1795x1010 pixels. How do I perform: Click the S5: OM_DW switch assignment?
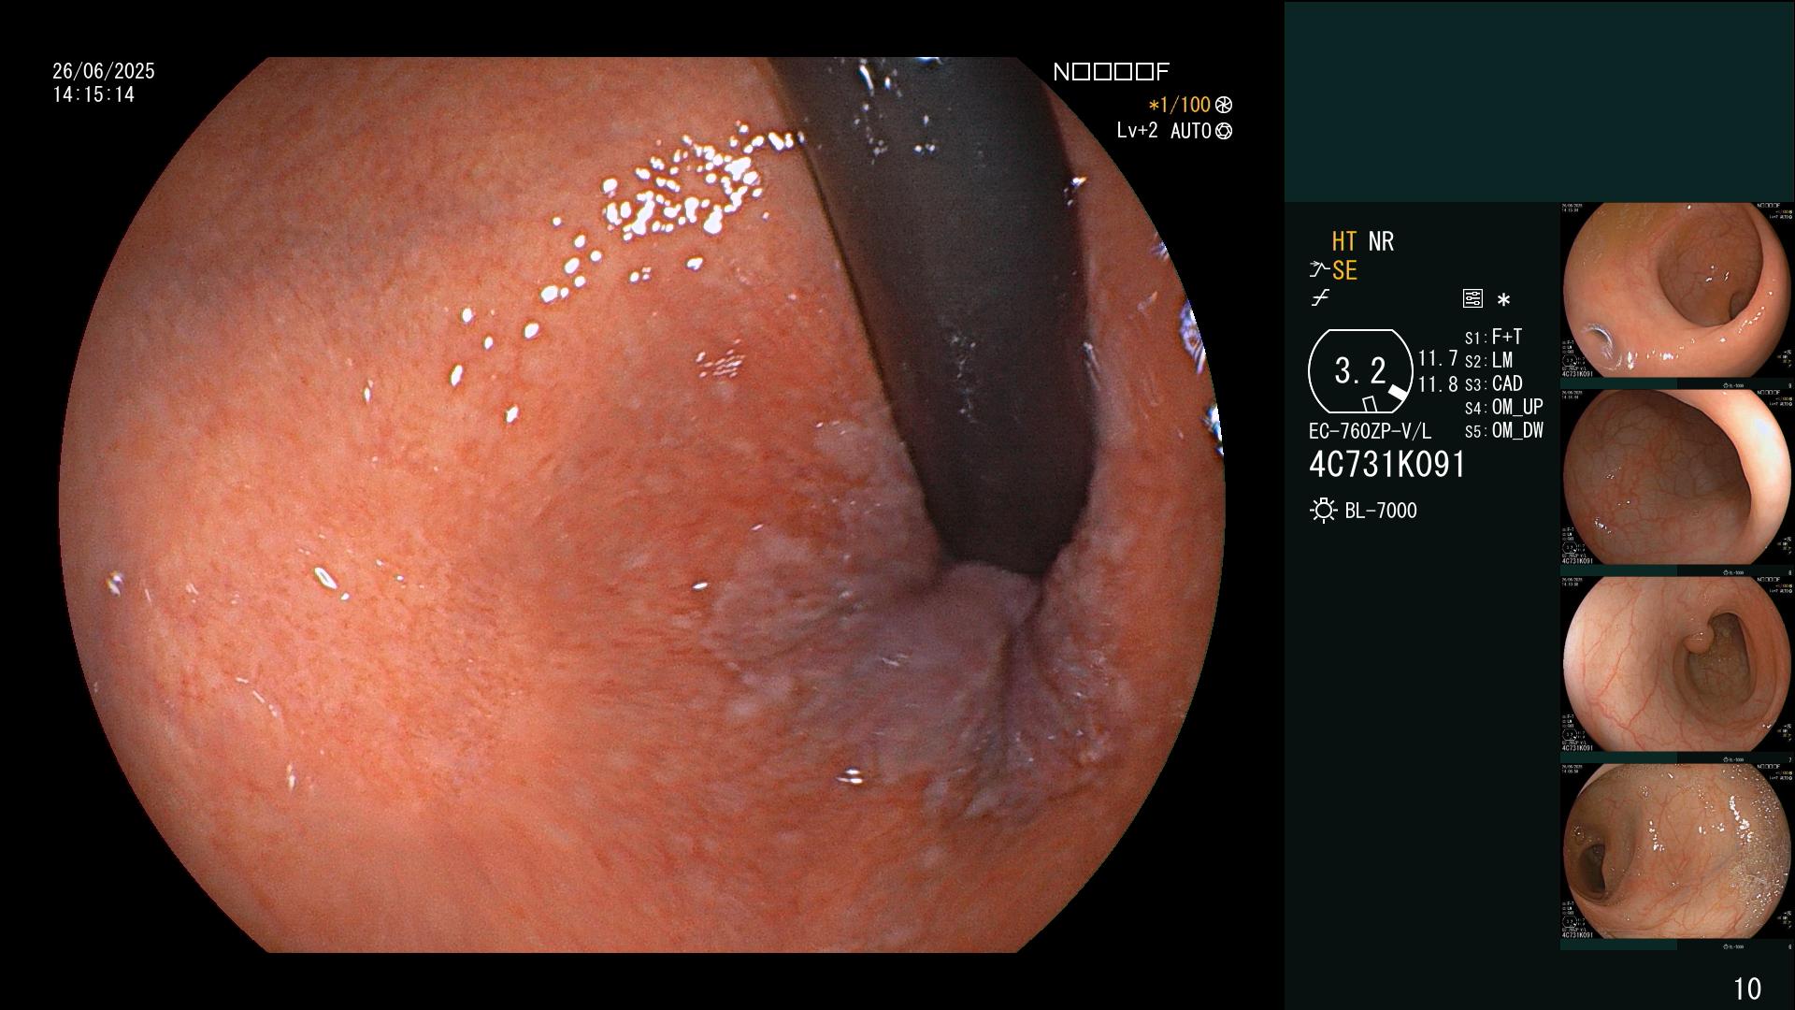tap(1503, 430)
